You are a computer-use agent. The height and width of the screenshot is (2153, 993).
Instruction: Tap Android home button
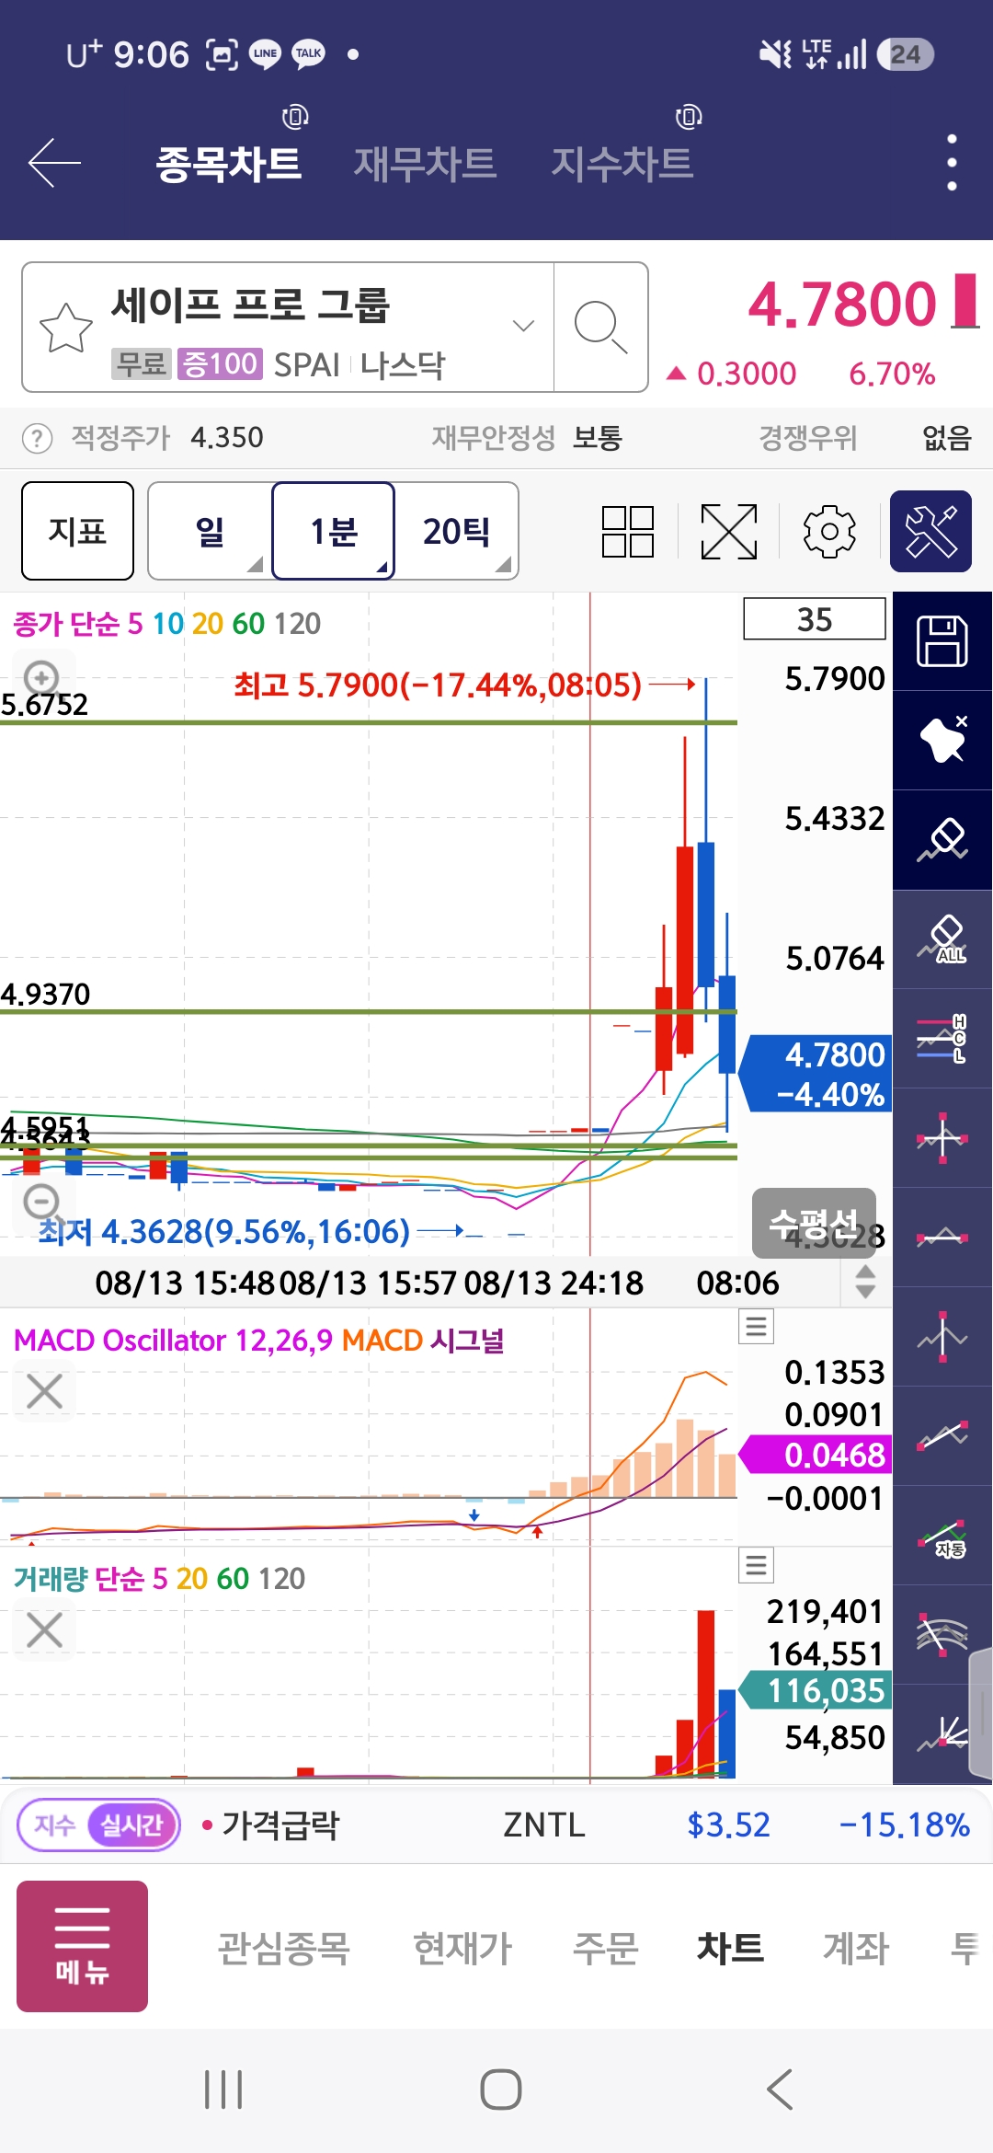click(501, 2089)
